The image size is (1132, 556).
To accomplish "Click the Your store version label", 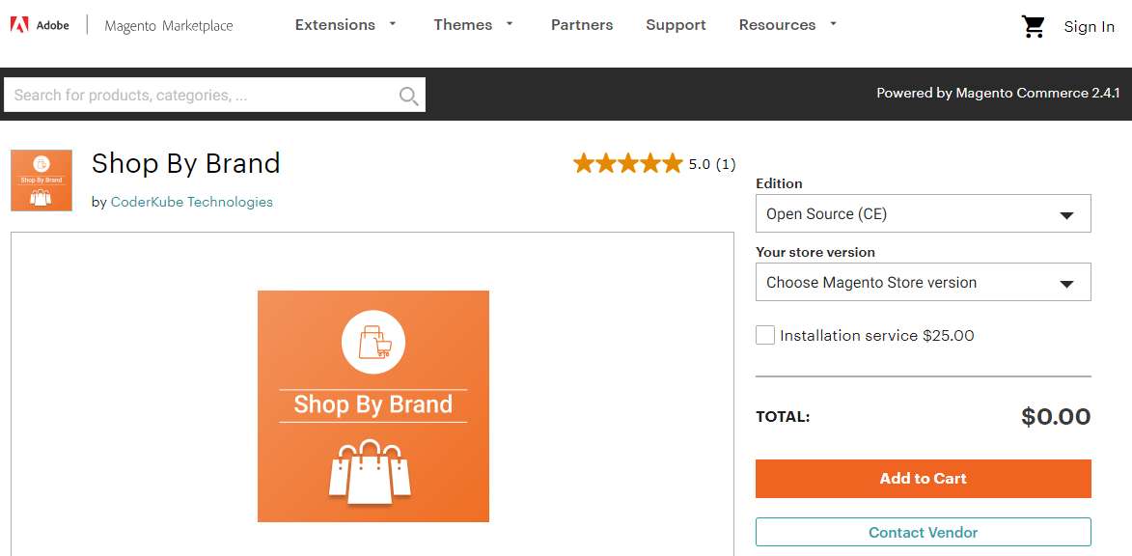I will [815, 252].
